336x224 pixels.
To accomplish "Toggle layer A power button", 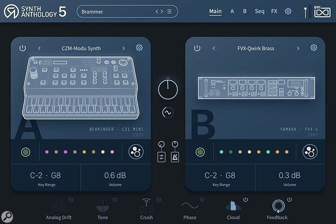I will click(x=23, y=48).
